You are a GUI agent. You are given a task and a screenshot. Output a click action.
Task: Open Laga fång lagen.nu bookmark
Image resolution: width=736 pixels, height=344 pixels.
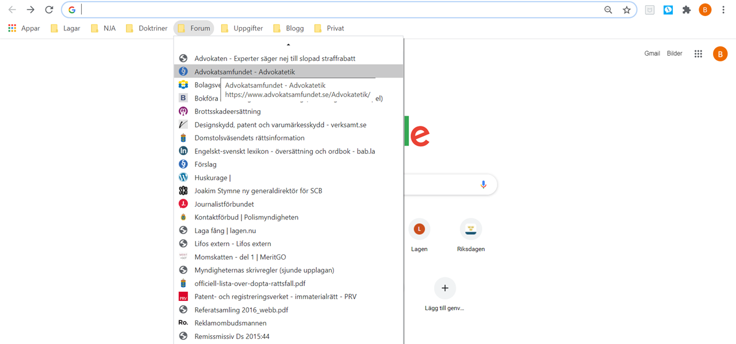tap(288, 230)
